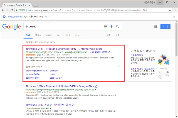178x118 pixels.
Task: Switch to the 뉴스 tab
Action: click(59, 35)
